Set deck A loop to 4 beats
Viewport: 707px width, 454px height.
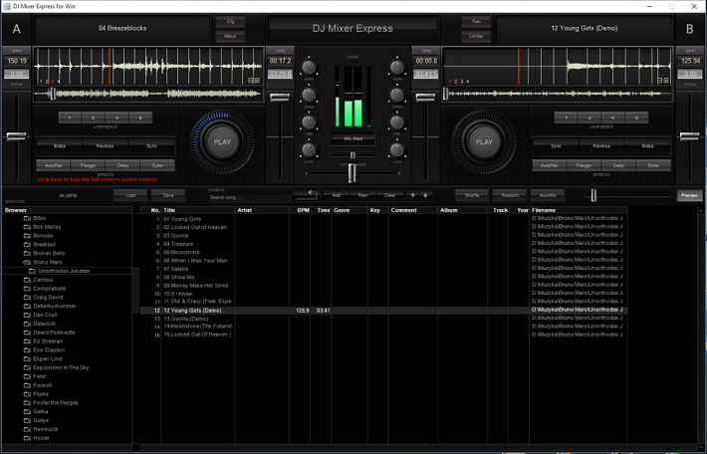point(117,117)
